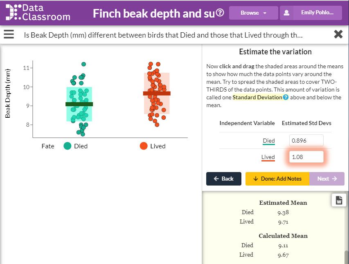Image resolution: width=349 pixels, height=264 pixels.
Task: Select the Died standard deviation field
Action: pyautogui.click(x=306, y=140)
